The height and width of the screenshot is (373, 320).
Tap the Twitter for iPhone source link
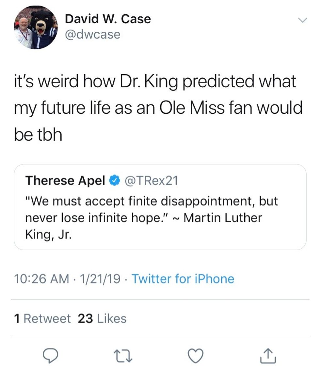pos(183,279)
